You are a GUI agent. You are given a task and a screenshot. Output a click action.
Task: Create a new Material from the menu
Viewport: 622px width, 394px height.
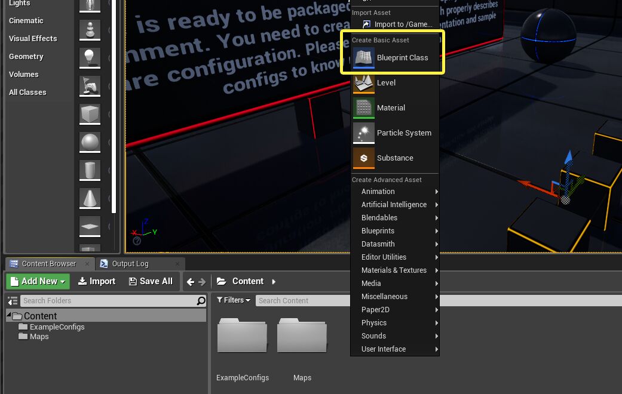391,108
